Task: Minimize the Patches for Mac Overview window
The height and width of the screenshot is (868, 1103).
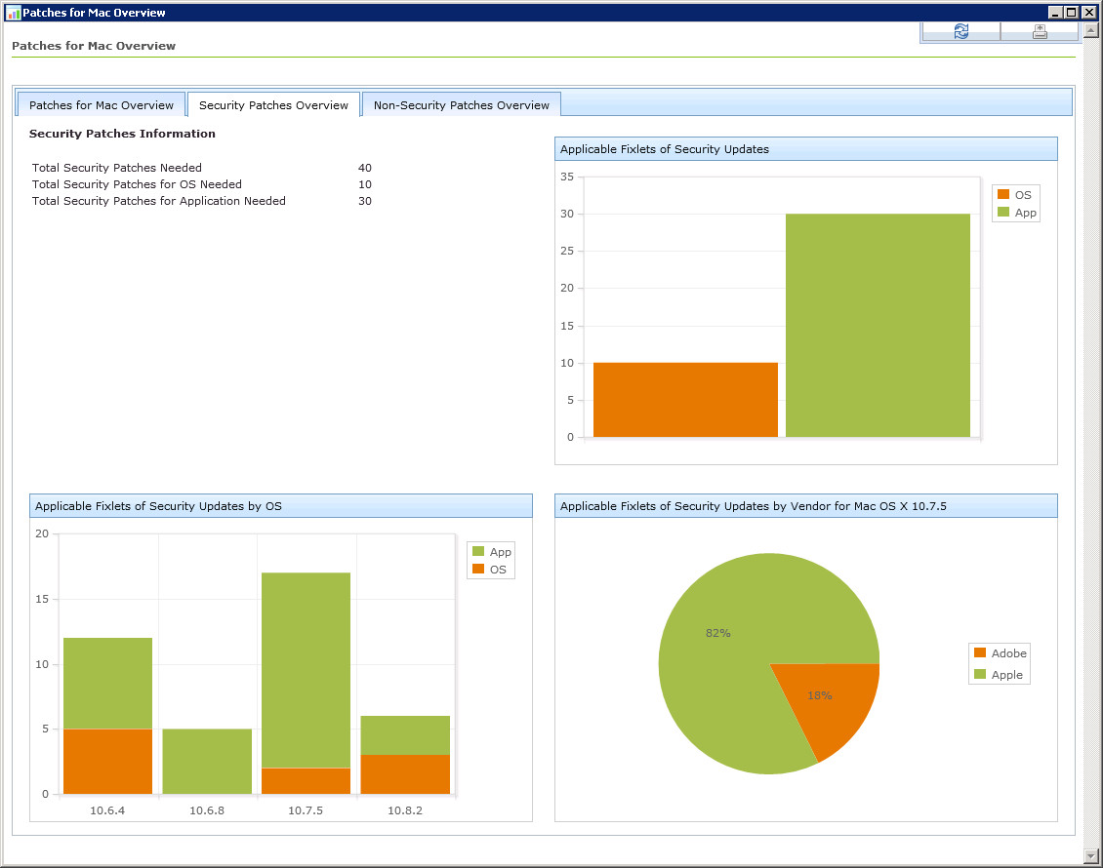Action: click(1055, 13)
